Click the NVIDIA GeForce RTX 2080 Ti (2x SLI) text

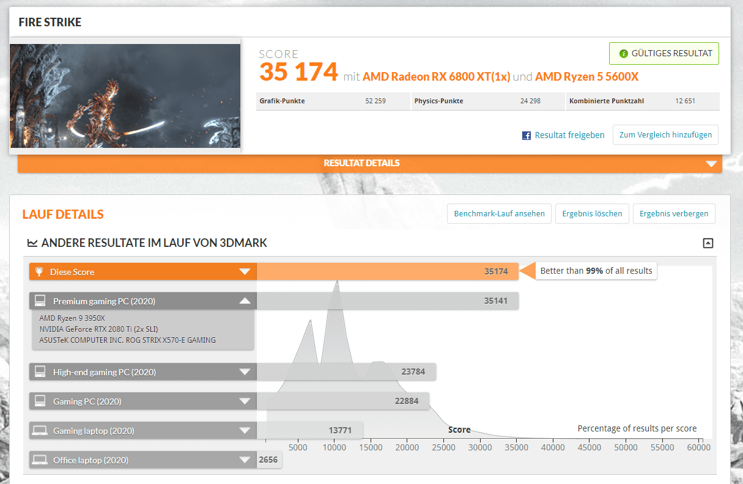coord(98,329)
